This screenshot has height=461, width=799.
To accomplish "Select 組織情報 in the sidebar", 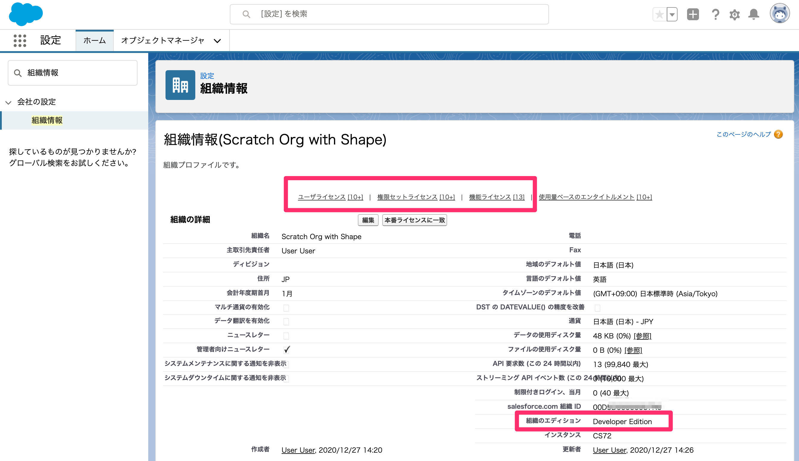I will pos(47,120).
